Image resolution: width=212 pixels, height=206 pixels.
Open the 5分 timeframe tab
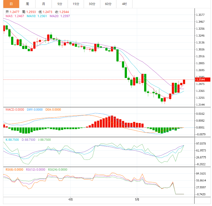(60, 4)
